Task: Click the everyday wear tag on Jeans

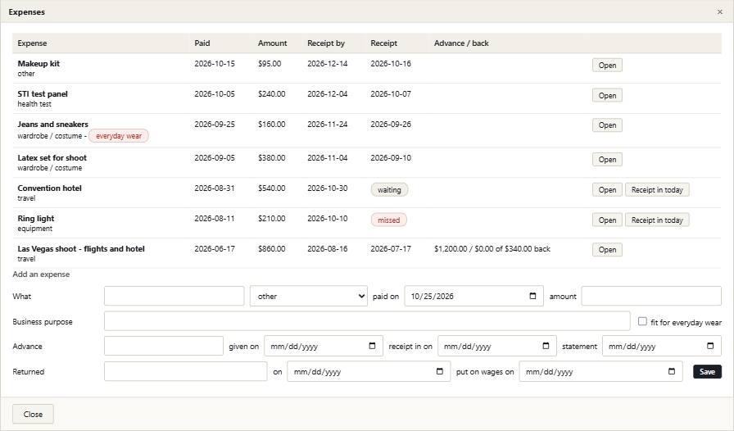Action: pyautogui.click(x=119, y=136)
